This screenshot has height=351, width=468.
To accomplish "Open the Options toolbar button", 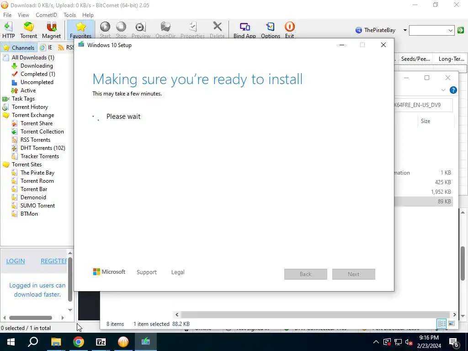I will pos(271,30).
